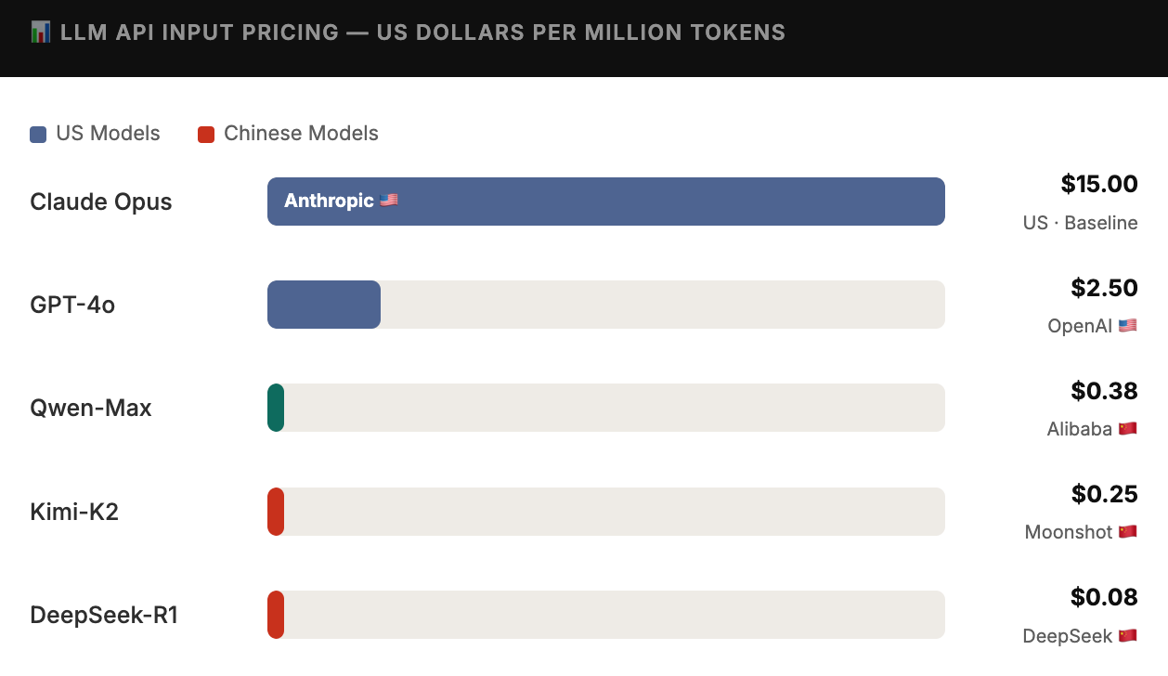Click the China flag next to Moonshot
The height and width of the screenshot is (676, 1168).
click(x=1127, y=532)
